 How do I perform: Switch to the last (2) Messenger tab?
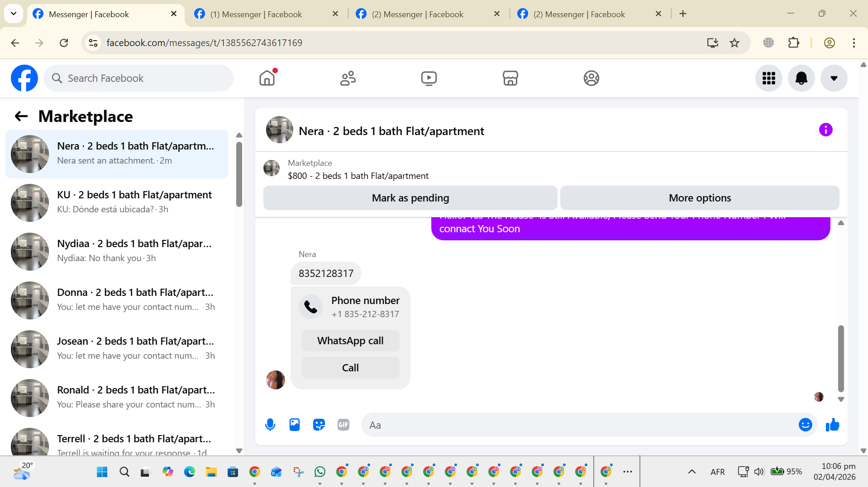point(589,14)
